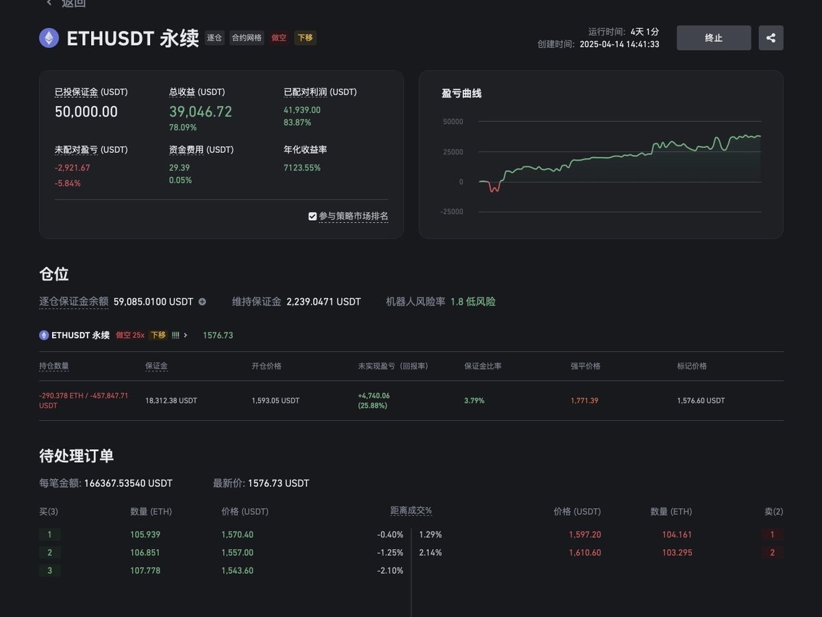Click the signal bars icon beside 下移
Viewport: 822px width, 617px height.
175,335
